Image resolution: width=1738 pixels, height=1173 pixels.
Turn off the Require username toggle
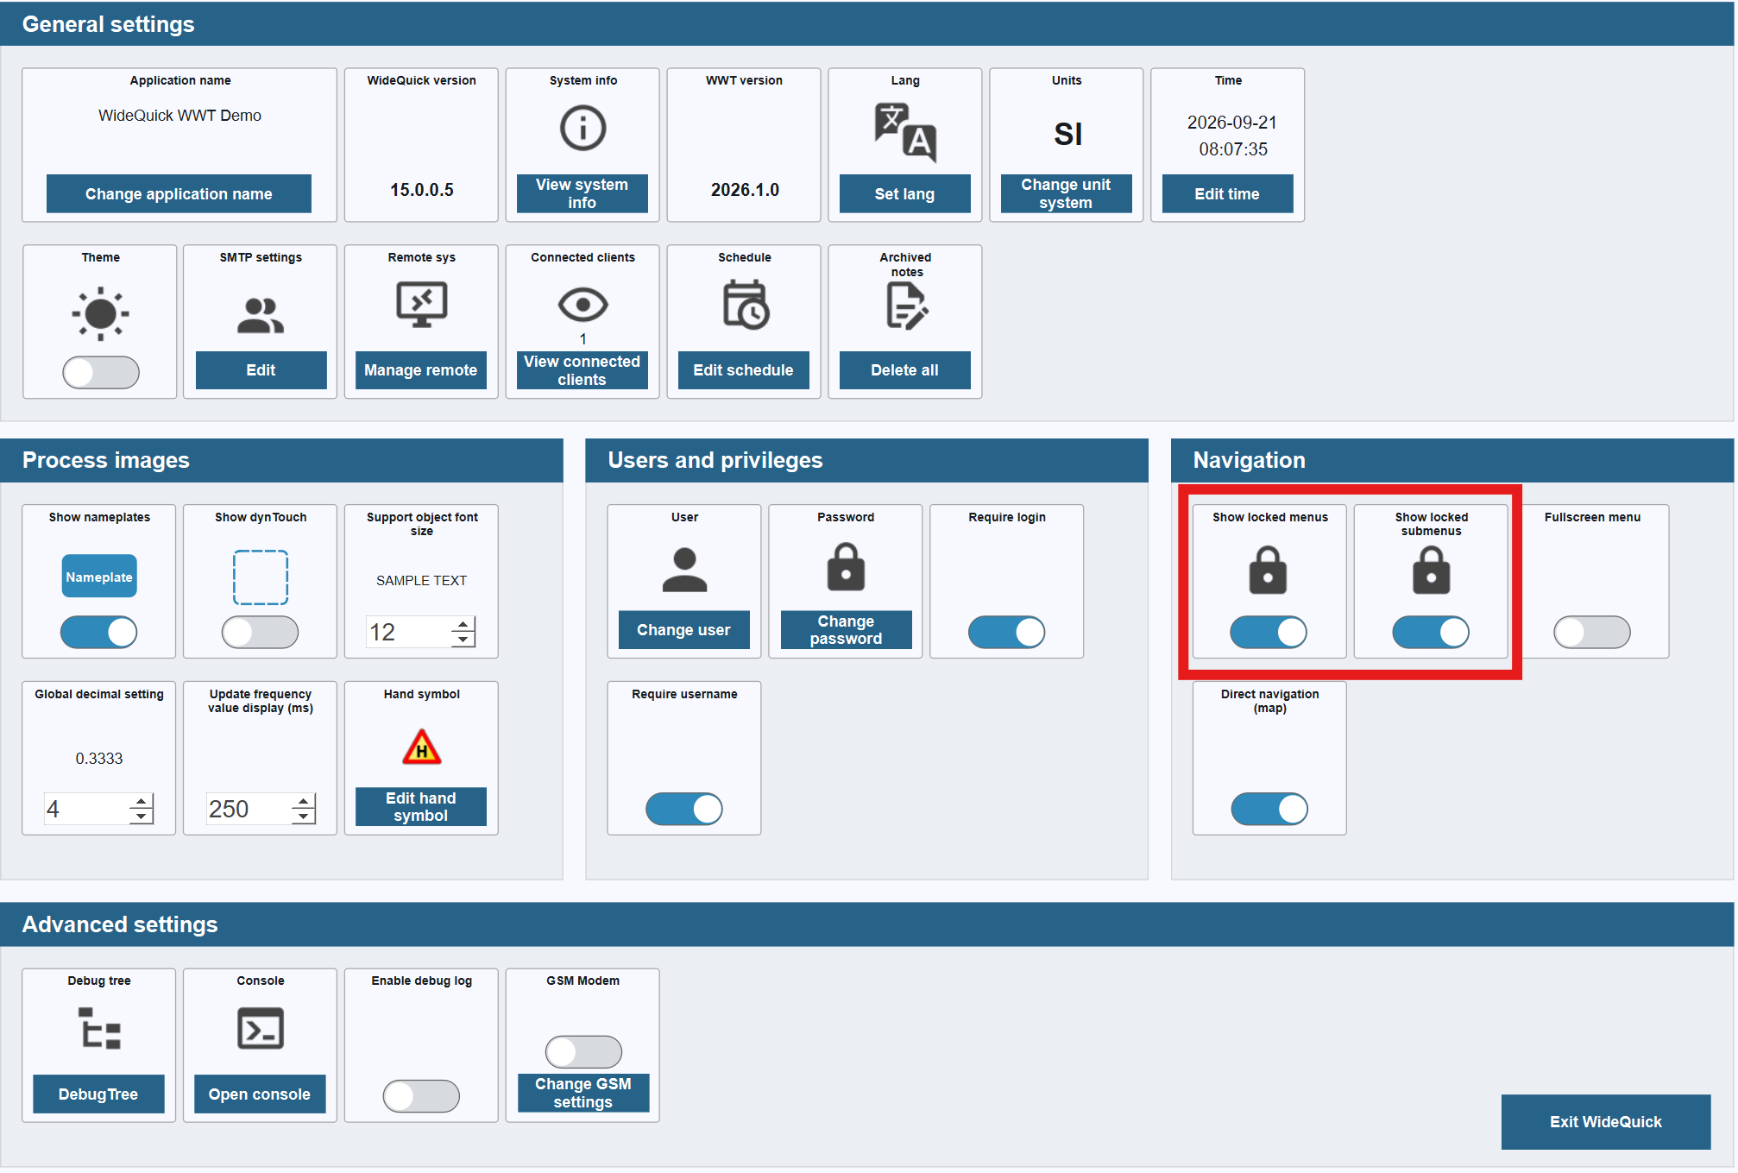(x=684, y=810)
